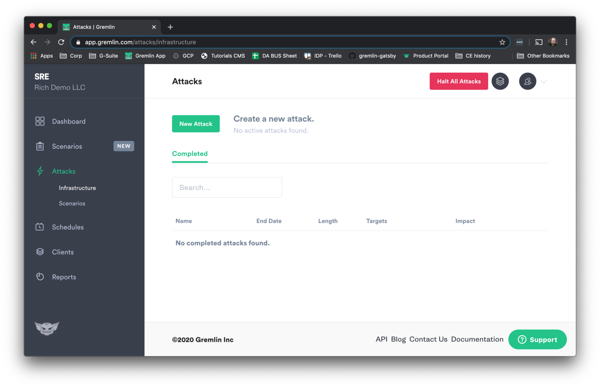Sort by the Name column header
This screenshot has height=388, width=600.
pyautogui.click(x=184, y=221)
